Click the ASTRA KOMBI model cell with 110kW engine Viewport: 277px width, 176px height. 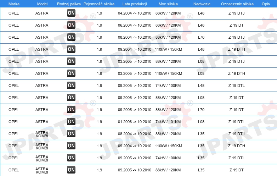[42, 146]
